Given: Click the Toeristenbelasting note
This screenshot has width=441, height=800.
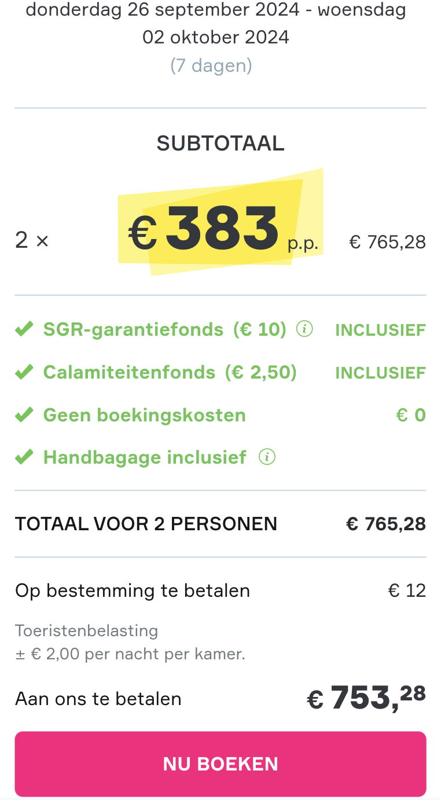Looking at the screenshot, I should (x=130, y=642).
